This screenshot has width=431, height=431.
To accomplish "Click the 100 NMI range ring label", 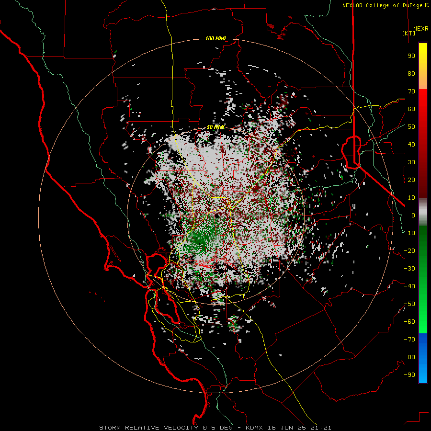I will [x=215, y=38].
